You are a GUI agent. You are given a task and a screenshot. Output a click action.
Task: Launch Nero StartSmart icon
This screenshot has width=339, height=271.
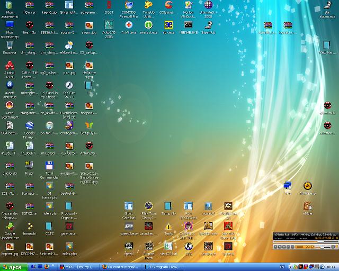point(10,105)
